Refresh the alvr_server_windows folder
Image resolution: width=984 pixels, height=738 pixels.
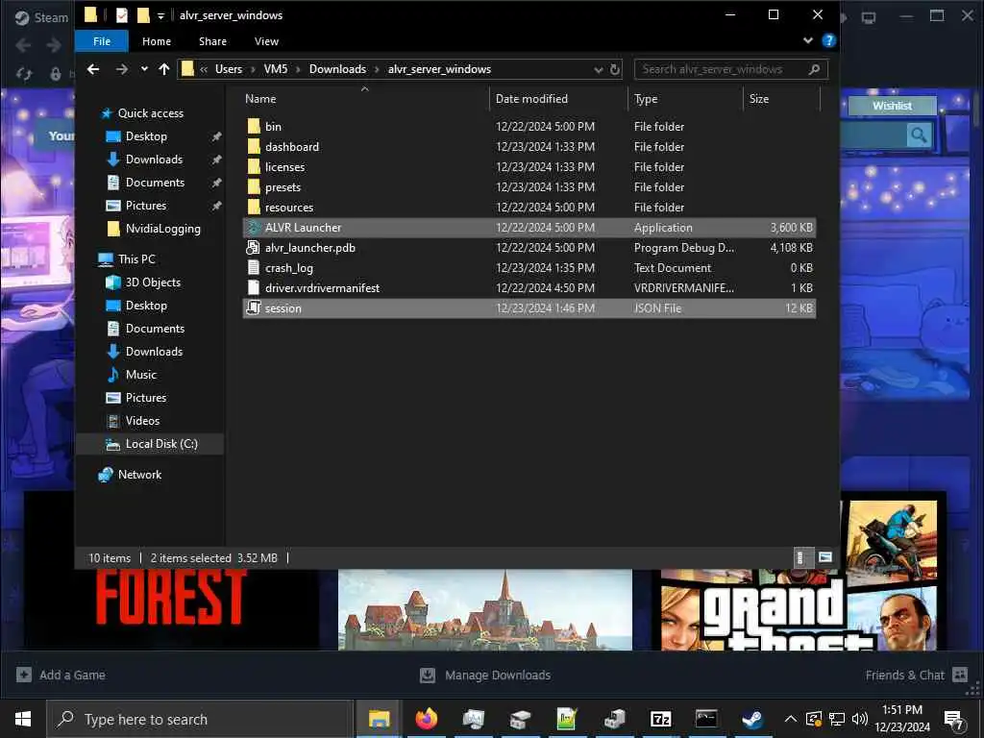615,69
